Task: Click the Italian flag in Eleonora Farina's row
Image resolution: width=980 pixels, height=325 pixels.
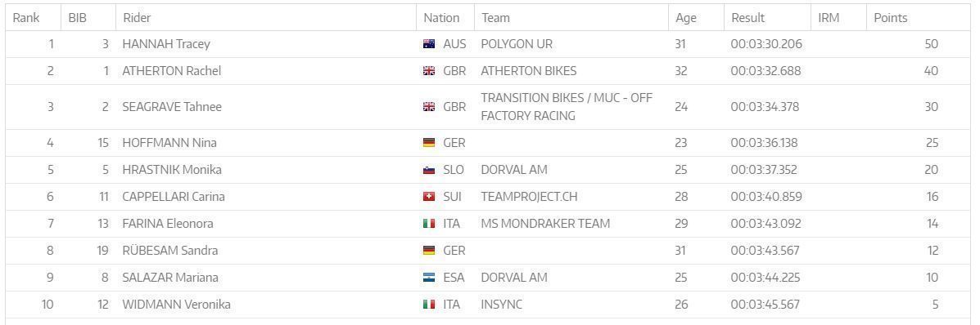Action: (429, 223)
